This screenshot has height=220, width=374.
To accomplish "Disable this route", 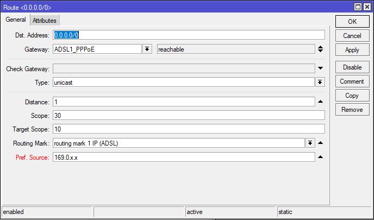I will click(352, 67).
